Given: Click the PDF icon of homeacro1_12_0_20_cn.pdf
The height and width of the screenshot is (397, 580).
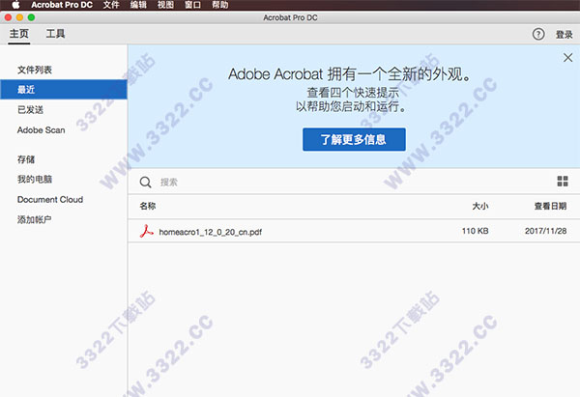Looking at the screenshot, I should [x=146, y=231].
